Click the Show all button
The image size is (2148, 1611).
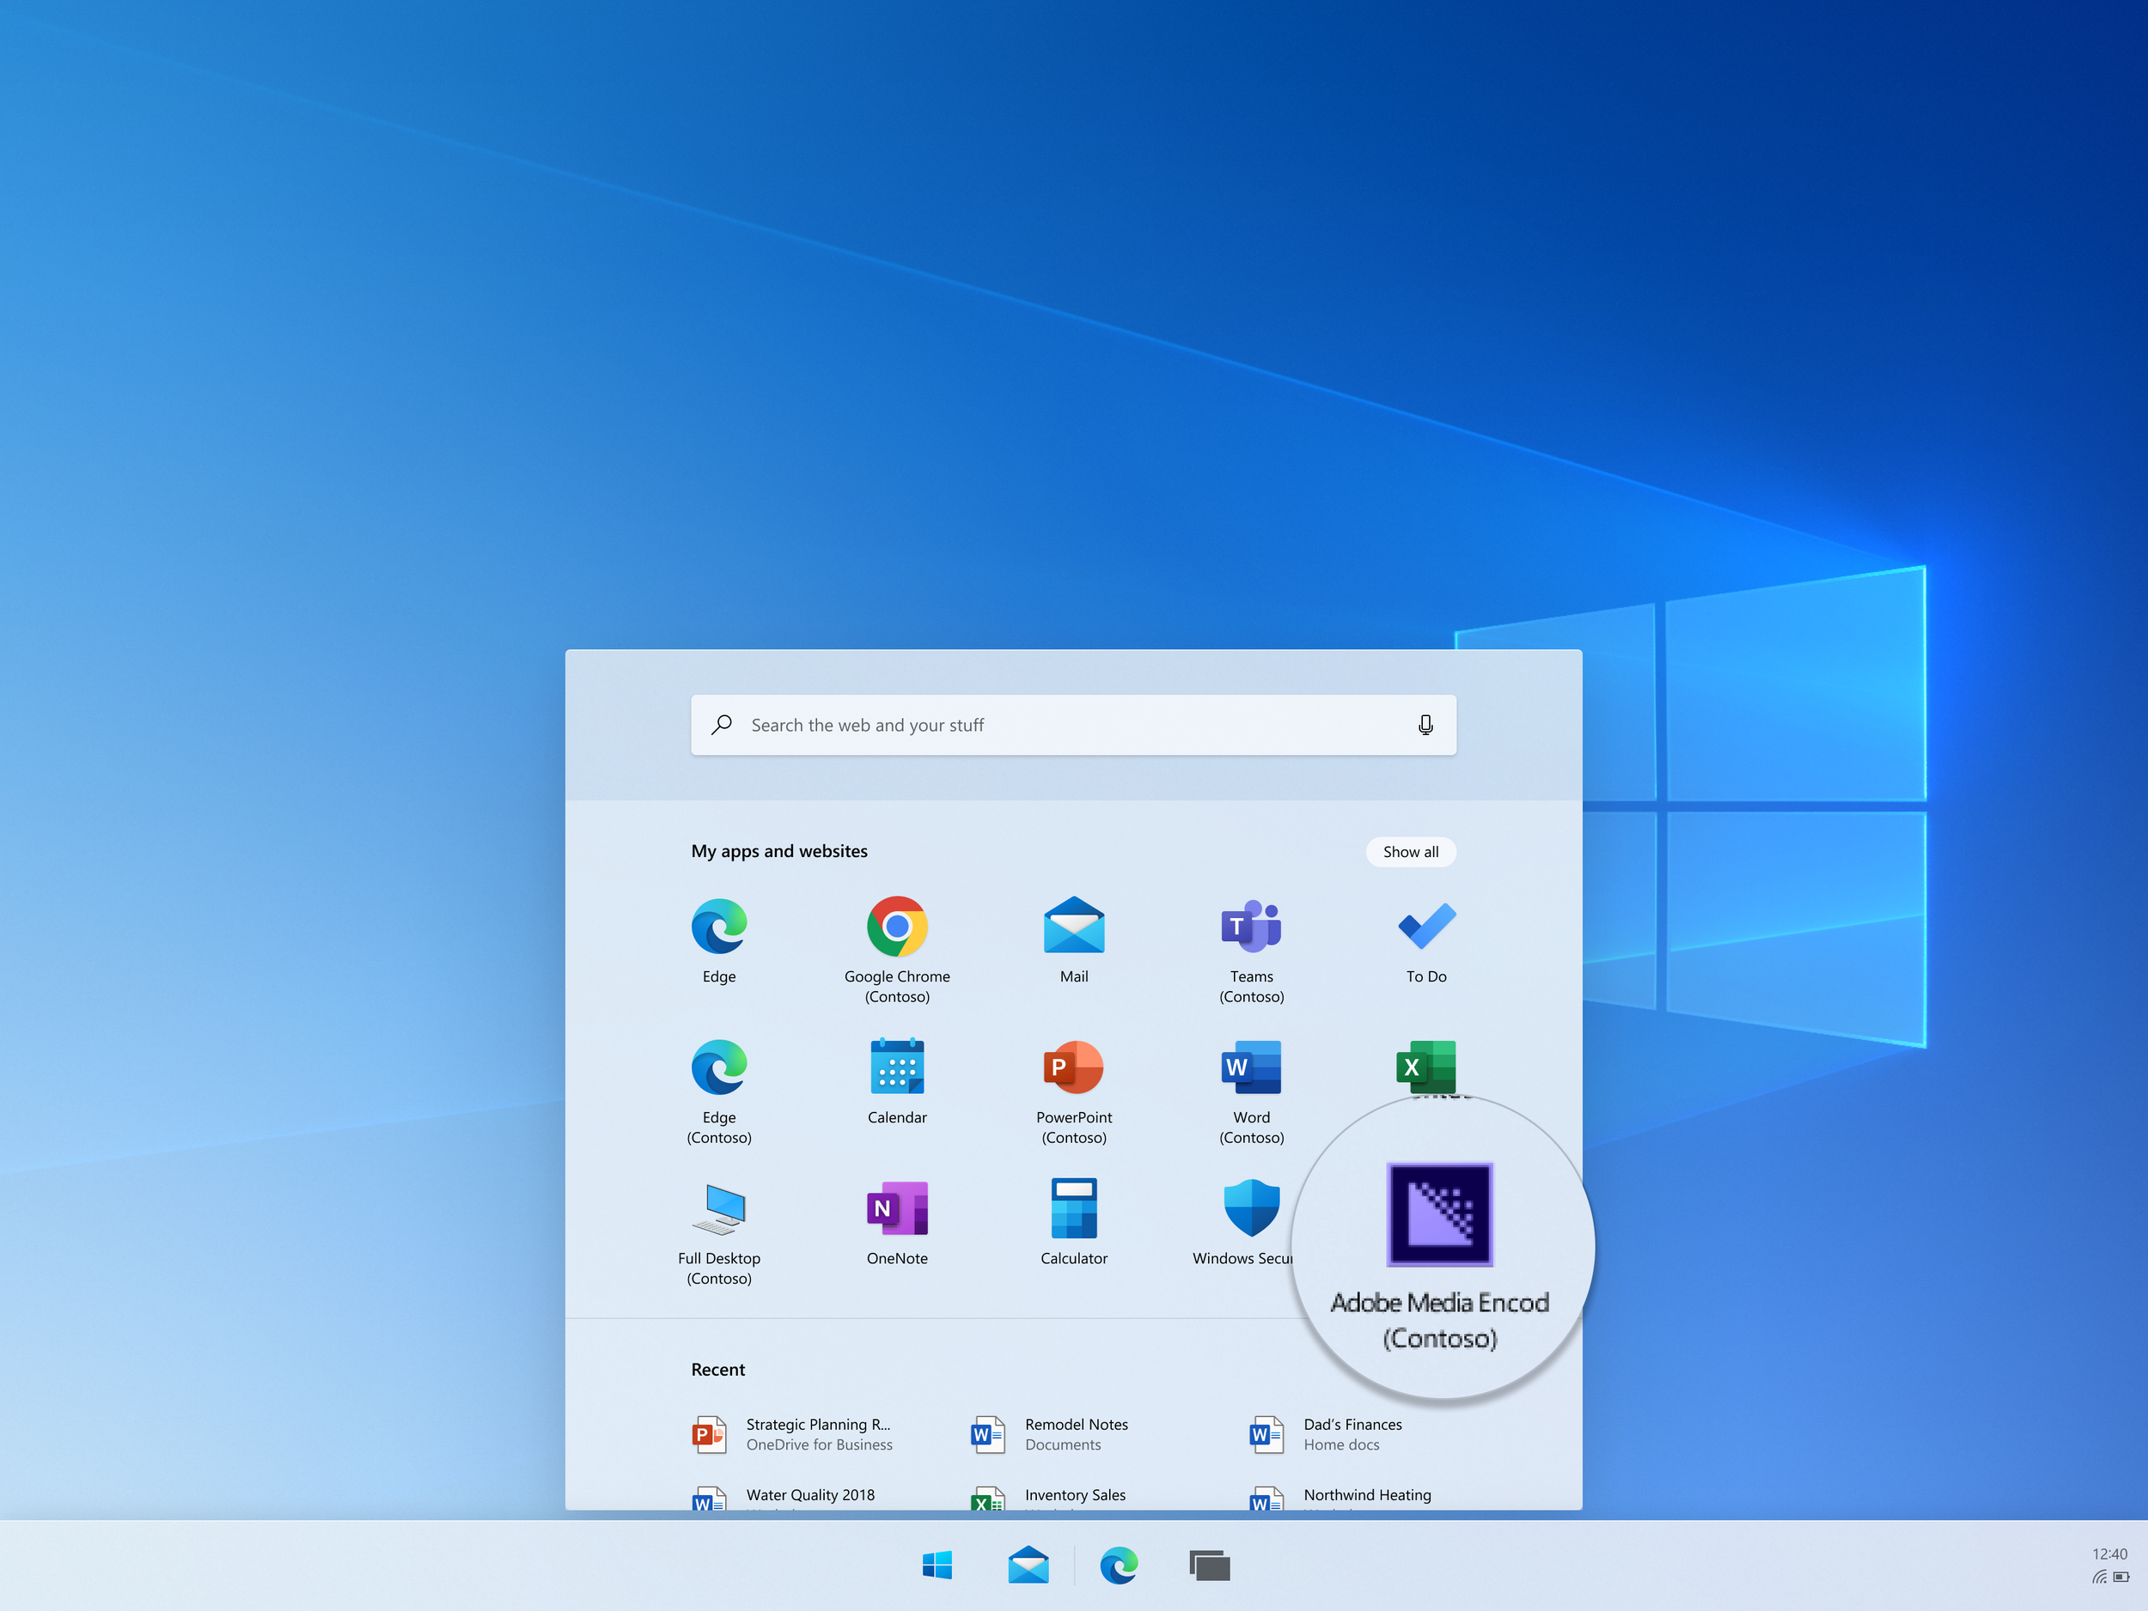(1410, 852)
